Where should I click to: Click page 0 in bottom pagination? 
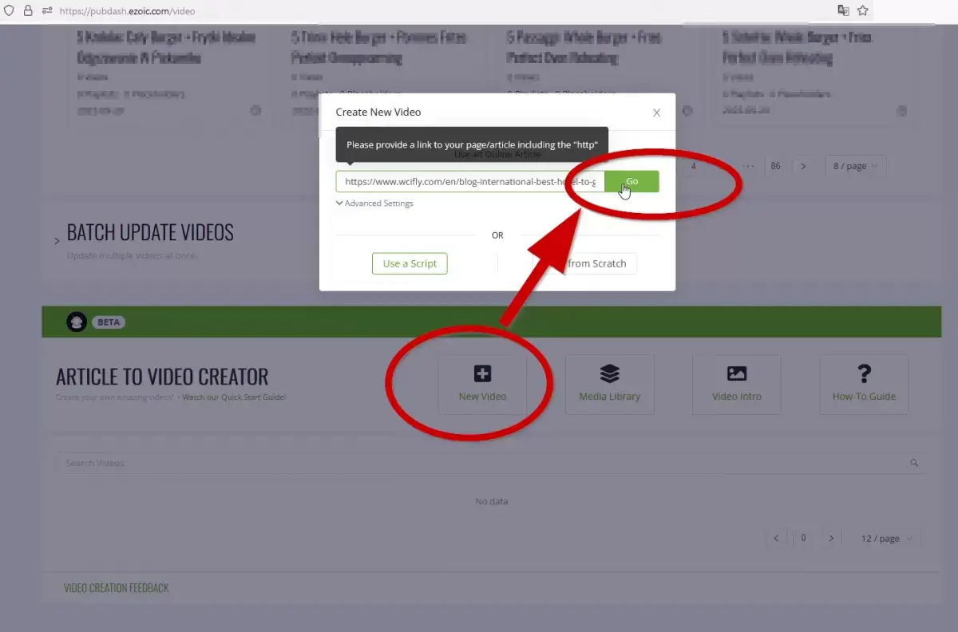pyautogui.click(x=803, y=539)
